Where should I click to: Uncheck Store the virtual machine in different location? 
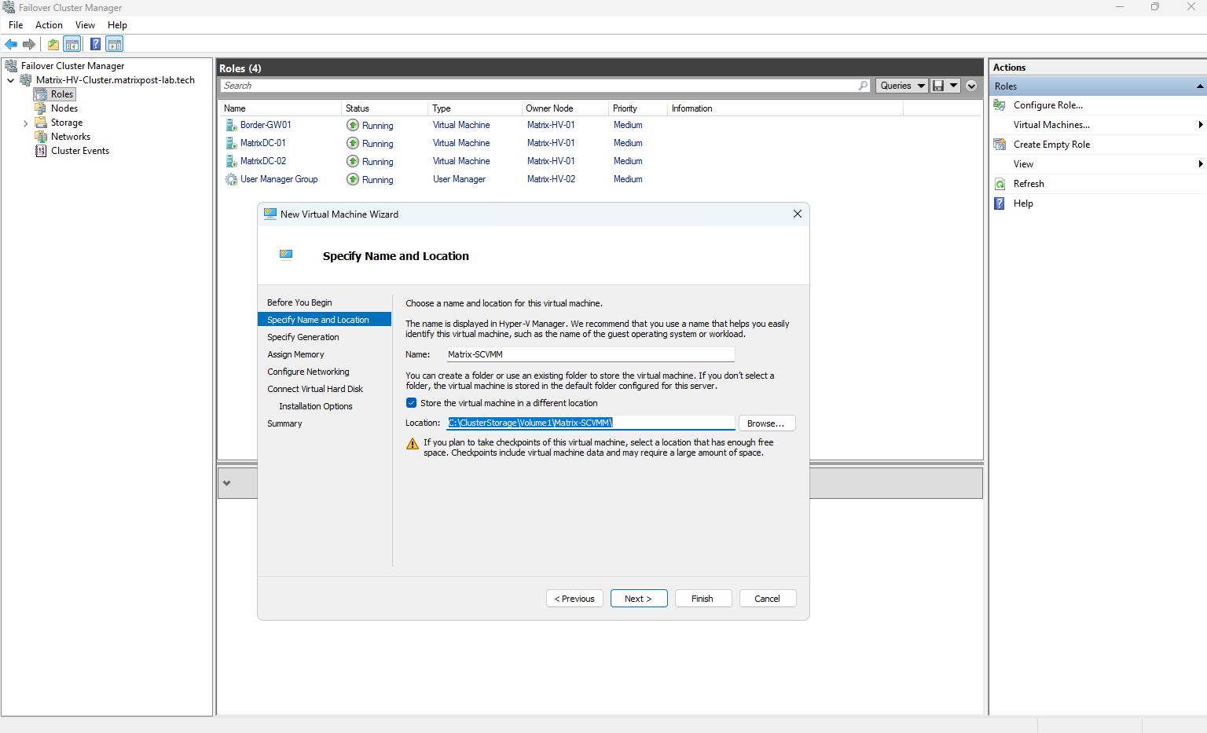(x=411, y=403)
